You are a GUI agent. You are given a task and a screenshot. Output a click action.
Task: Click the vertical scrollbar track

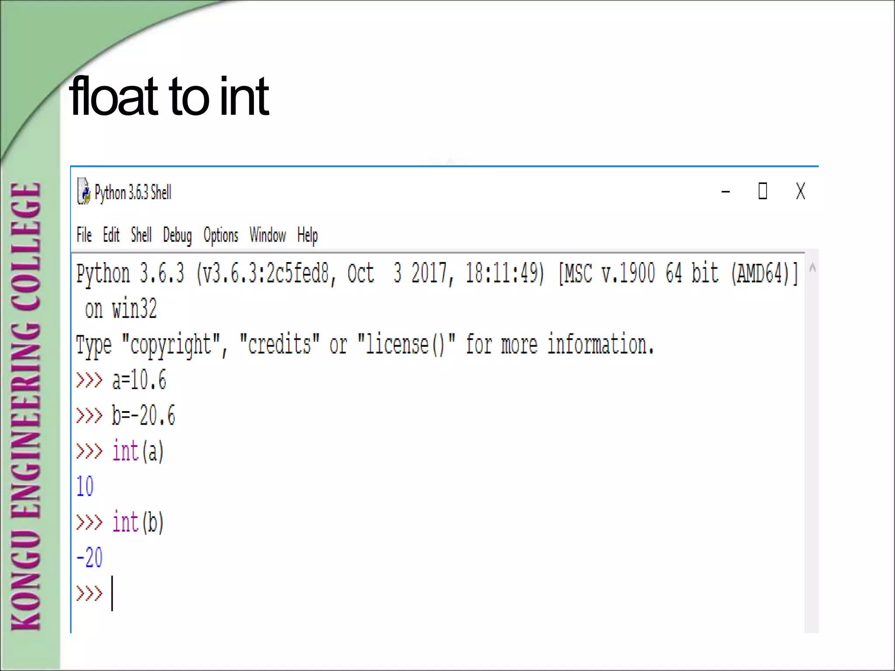click(812, 437)
